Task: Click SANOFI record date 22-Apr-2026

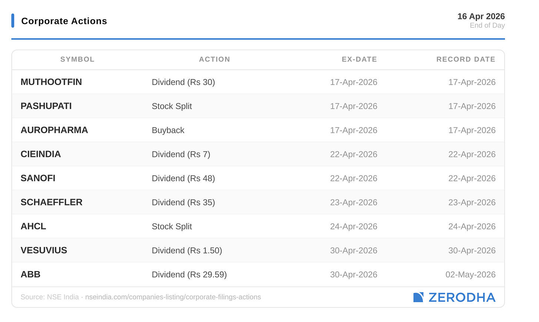Action: click(472, 178)
